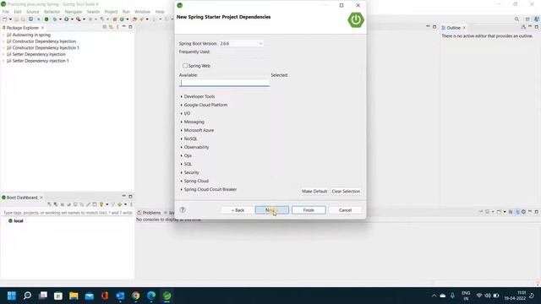This screenshot has height=304, width=541.
Task: Open the Edit menu
Action: 18,12
